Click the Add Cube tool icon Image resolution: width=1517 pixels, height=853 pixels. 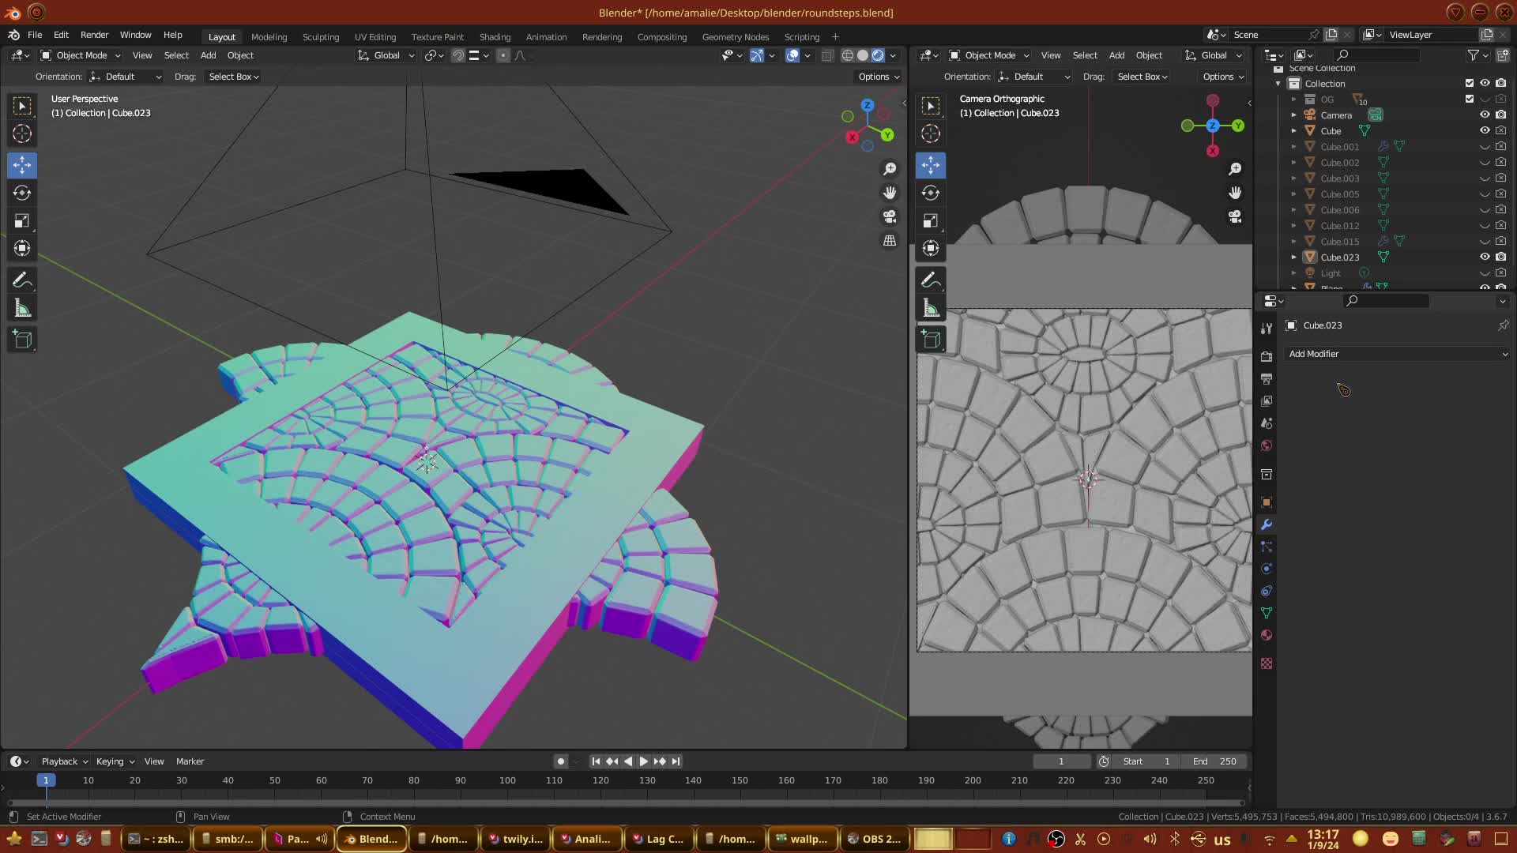22,340
